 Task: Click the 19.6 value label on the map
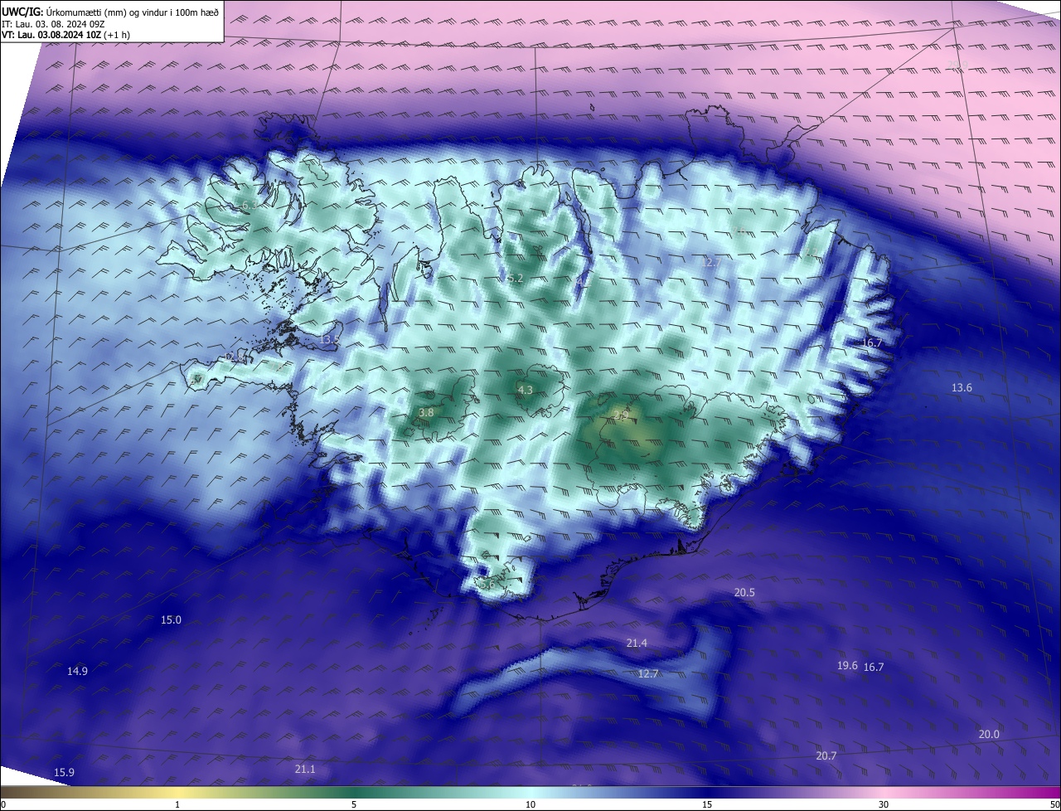point(847,665)
